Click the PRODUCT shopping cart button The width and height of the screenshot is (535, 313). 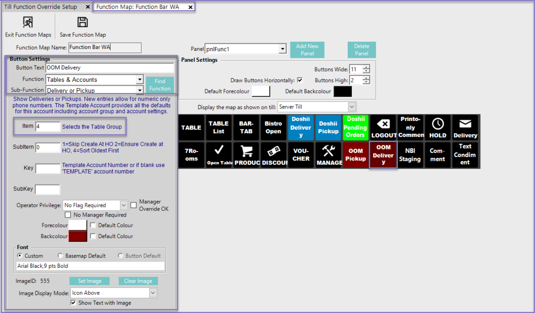click(x=247, y=155)
